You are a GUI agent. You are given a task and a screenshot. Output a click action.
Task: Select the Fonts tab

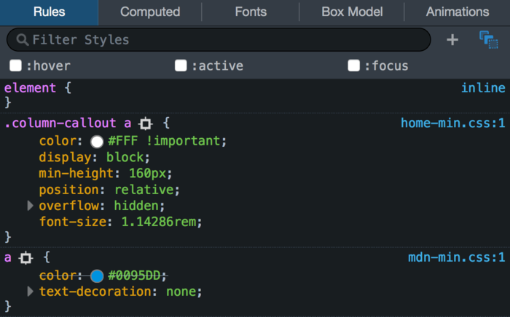[251, 12]
